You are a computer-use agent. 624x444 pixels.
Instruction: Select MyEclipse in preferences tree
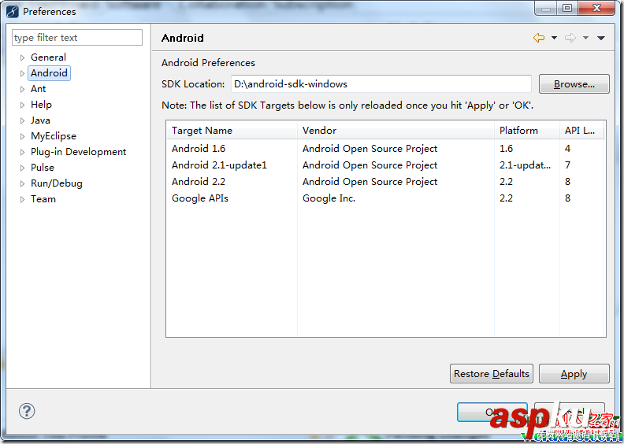pos(54,136)
